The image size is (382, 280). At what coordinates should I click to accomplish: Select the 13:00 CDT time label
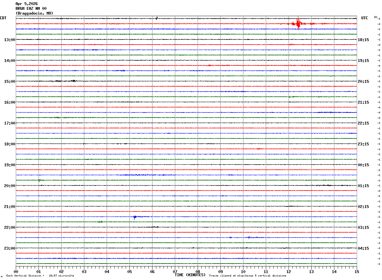(9, 40)
